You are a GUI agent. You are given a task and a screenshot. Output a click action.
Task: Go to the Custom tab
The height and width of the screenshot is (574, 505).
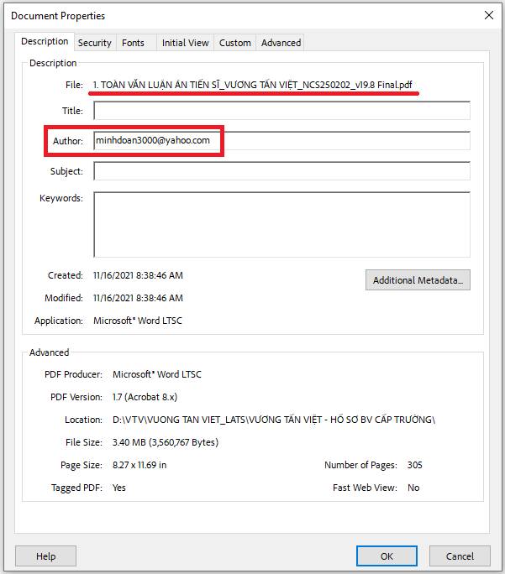[235, 43]
